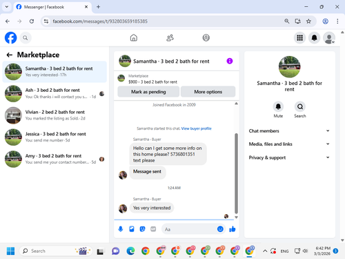Screen dimensions: 345x259
Task: Select the Messenger | Facebook tab
Action: [52, 7]
